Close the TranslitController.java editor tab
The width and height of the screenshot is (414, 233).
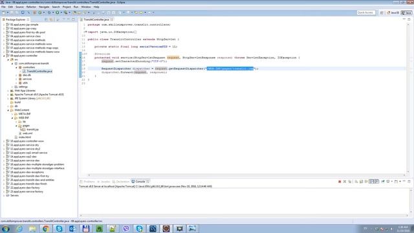112,19
